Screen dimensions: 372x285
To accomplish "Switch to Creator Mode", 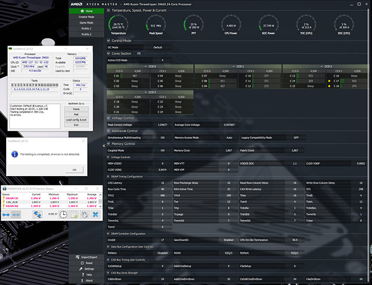I will tap(86, 17).
